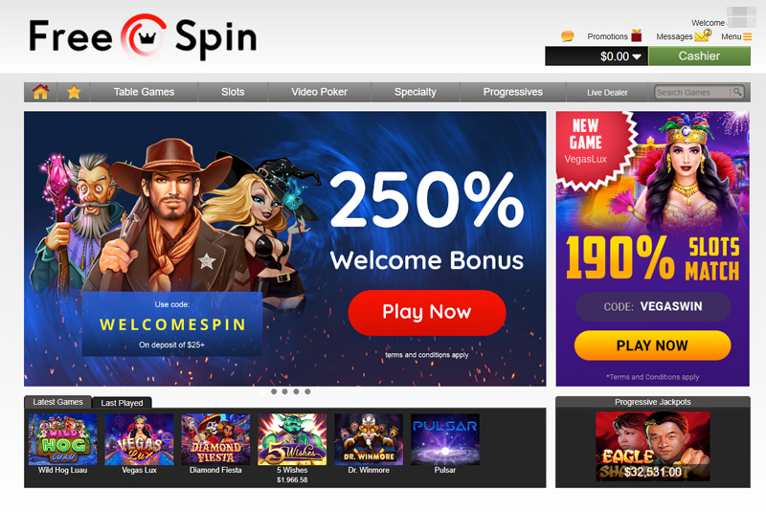Screen dimensions: 766x512
Task: Go to the home icon in navbar
Action: pyautogui.click(x=40, y=92)
